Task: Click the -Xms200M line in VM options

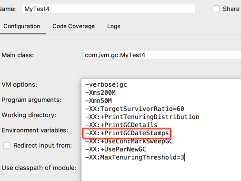Action: [x=100, y=92]
